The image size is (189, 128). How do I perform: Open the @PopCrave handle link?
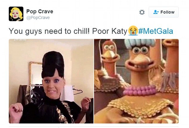pyautogui.click(x=38, y=18)
